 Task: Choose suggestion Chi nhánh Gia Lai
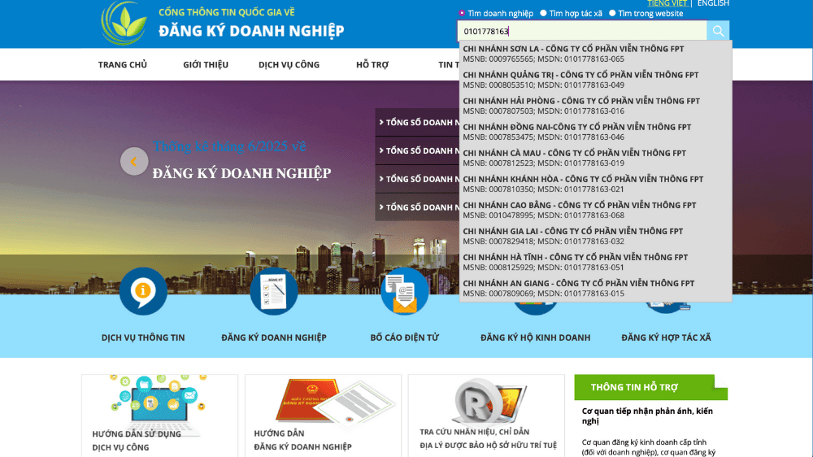[595, 236]
